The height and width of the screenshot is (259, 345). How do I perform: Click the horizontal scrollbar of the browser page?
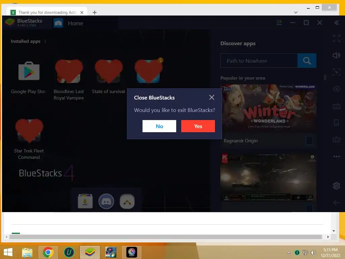[x=166, y=237]
